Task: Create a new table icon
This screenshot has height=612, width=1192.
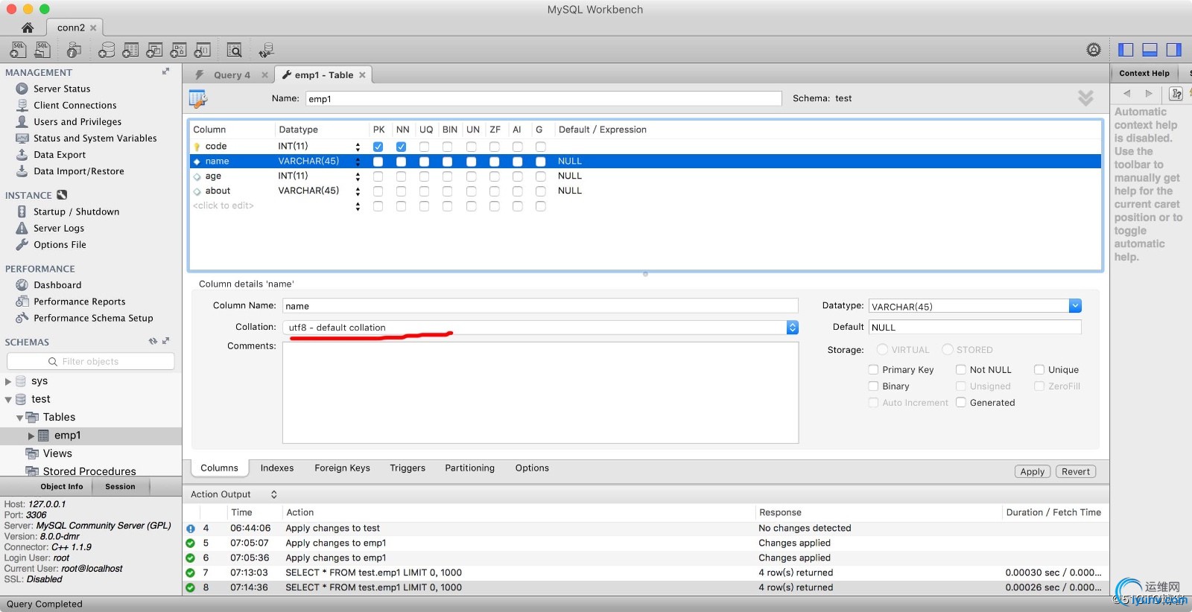Action: pos(130,50)
